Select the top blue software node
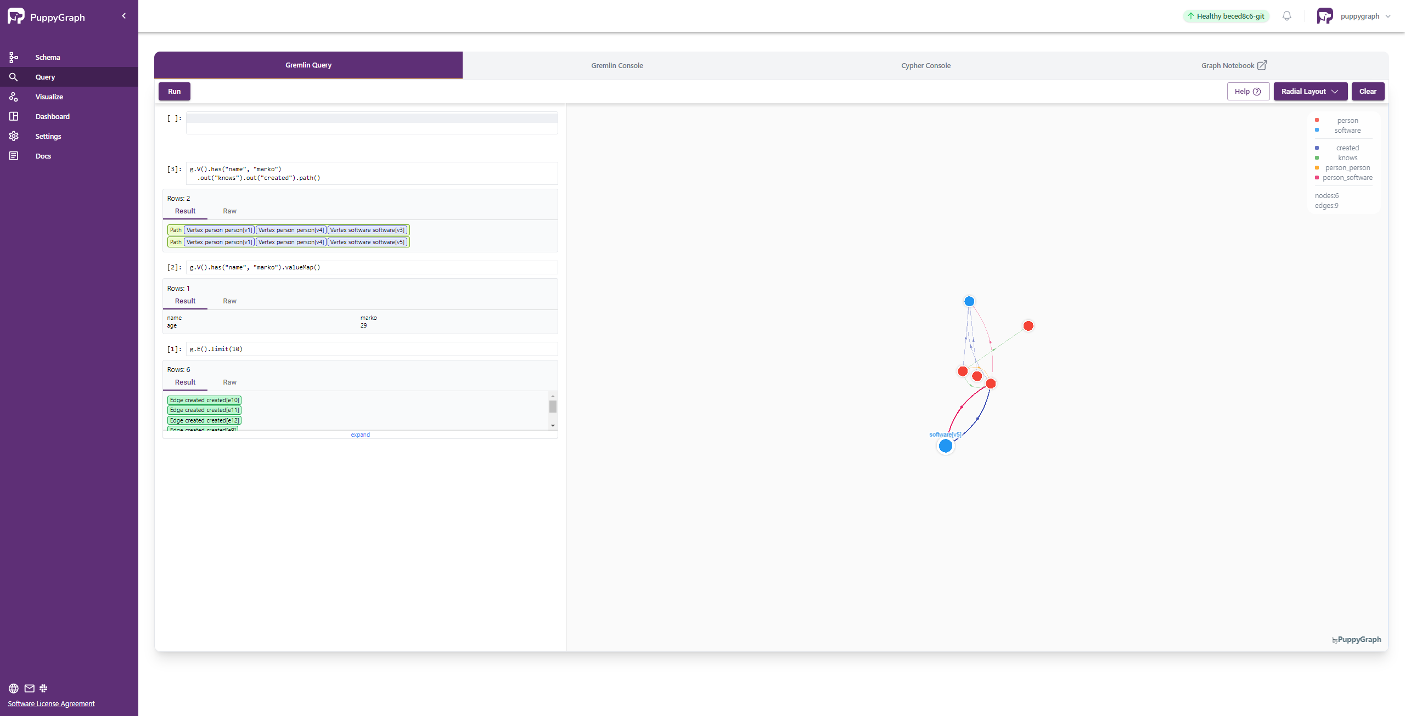Screen dimensions: 1405x716 click(969, 301)
